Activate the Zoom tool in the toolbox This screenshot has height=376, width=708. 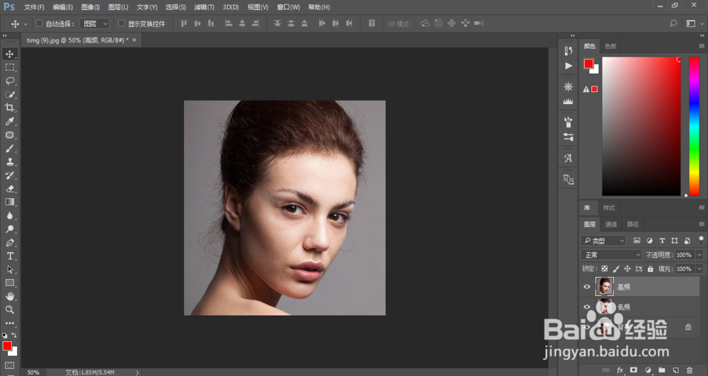[10, 309]
